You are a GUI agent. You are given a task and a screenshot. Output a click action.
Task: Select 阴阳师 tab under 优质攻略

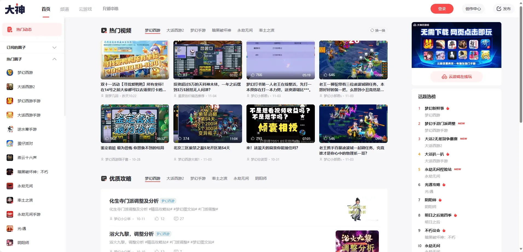pyautogui.click(x=261, y=178)
